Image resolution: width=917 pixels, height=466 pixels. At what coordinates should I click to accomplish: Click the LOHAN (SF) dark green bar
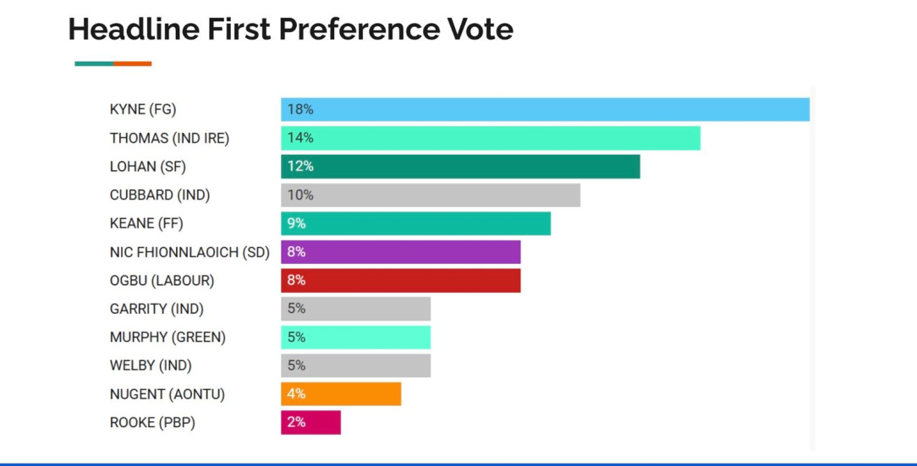coord(460,167)
